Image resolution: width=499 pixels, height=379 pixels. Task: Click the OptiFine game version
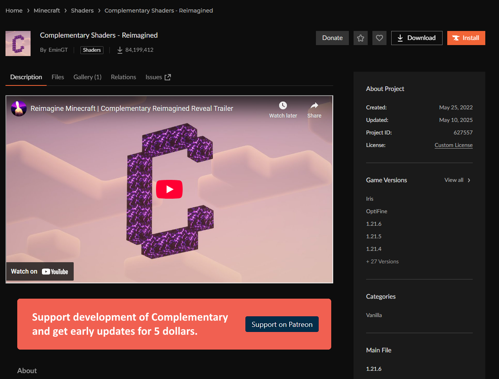click(x=377, y=211)
